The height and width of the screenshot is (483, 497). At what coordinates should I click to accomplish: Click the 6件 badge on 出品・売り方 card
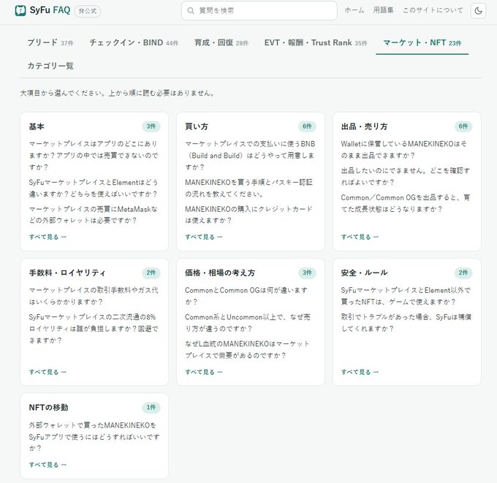[x=463, y=126]
